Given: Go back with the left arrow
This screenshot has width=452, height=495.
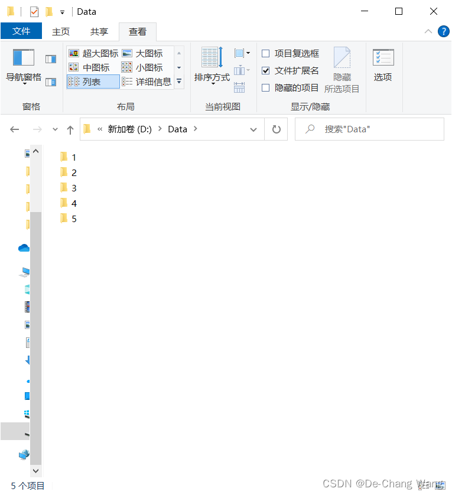Looking at the screenshot, I should coord(15,129).
